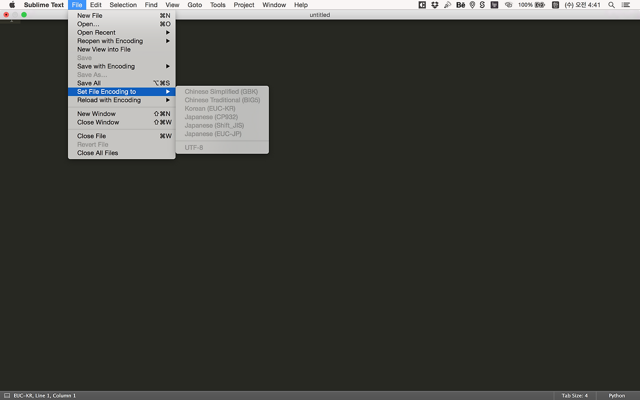
Task: Select Open… in the File menu
Action: (122, 24)
